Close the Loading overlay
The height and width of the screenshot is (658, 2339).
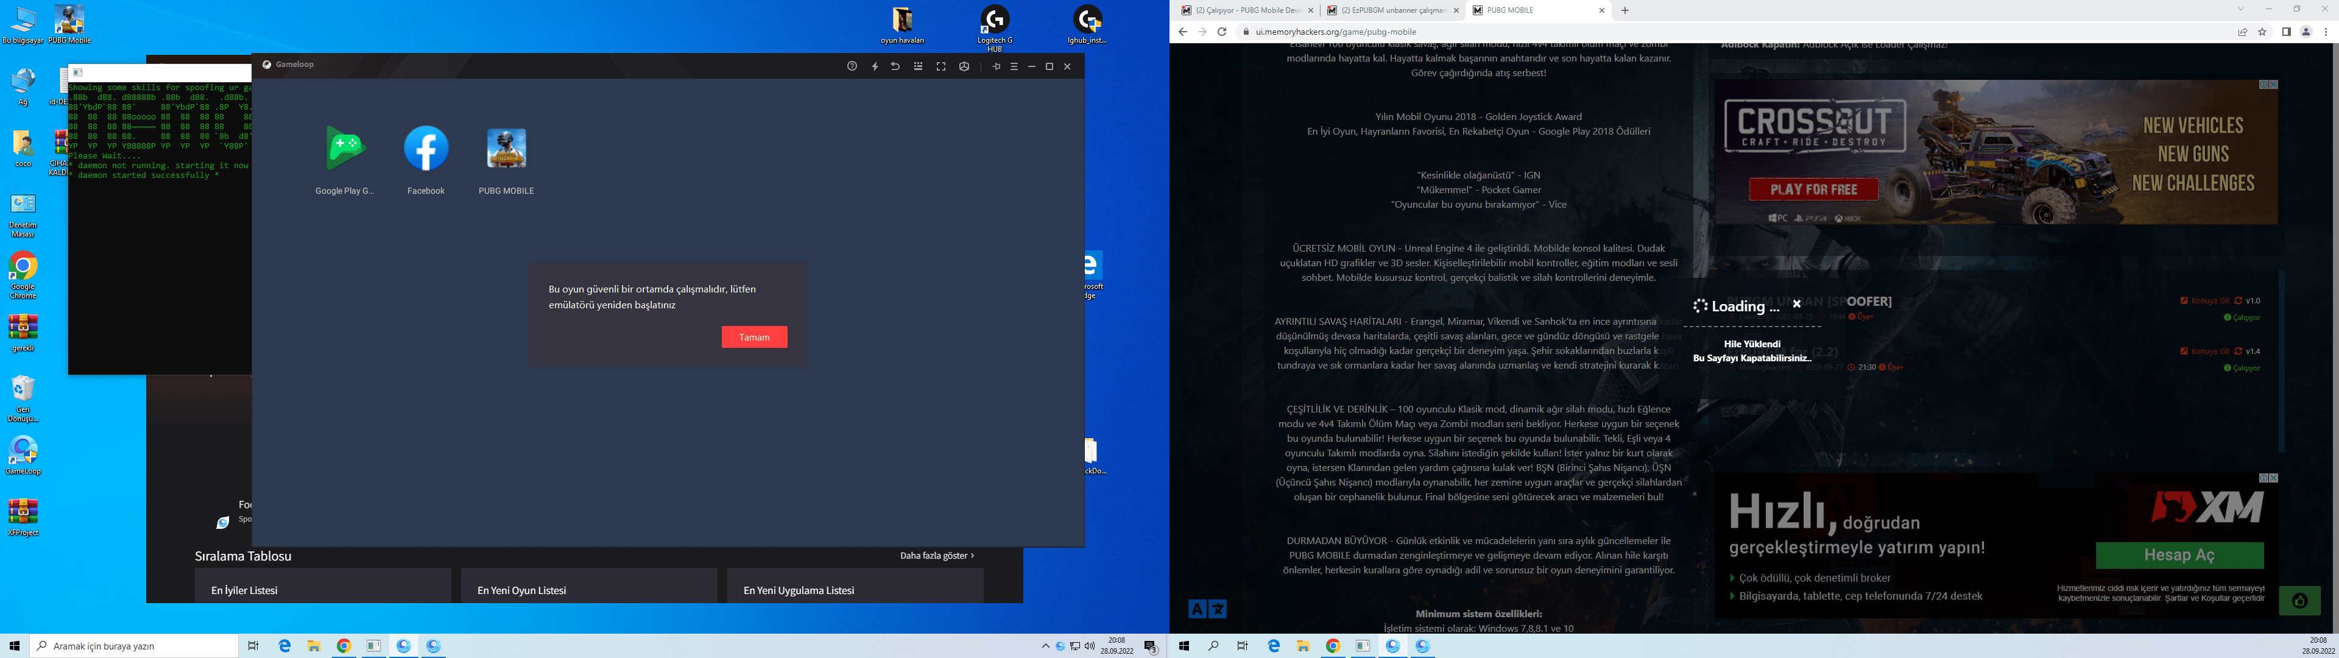click(x=1796, y=303)
